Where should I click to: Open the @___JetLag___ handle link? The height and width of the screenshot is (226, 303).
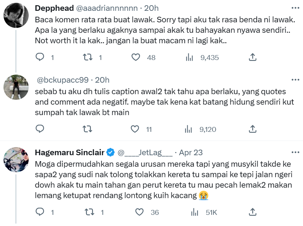pos(145,152)
